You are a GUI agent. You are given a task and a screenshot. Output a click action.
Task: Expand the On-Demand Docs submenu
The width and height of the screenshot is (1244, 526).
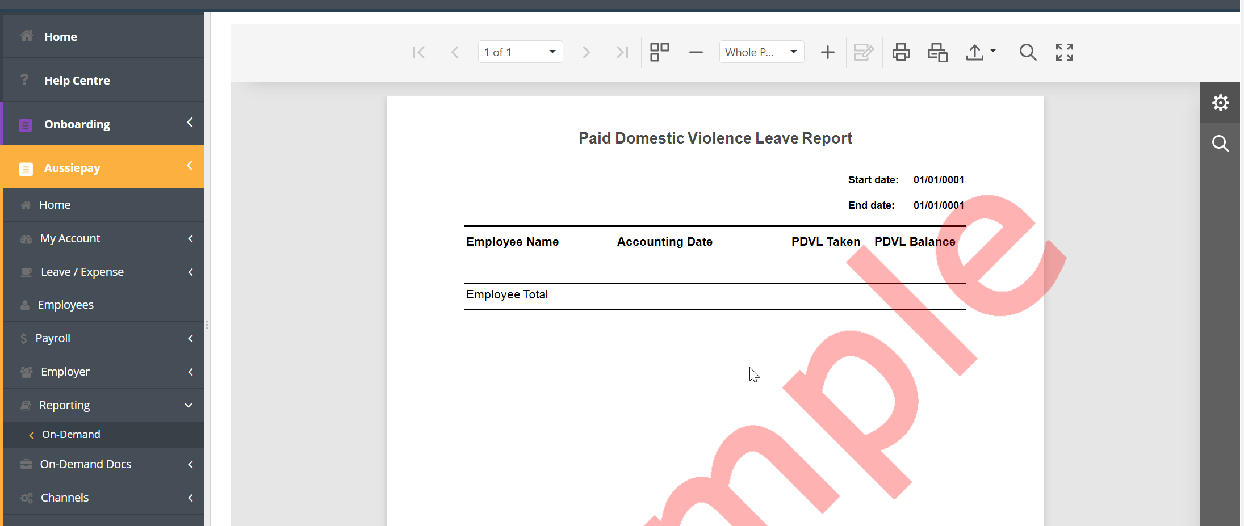190,465
